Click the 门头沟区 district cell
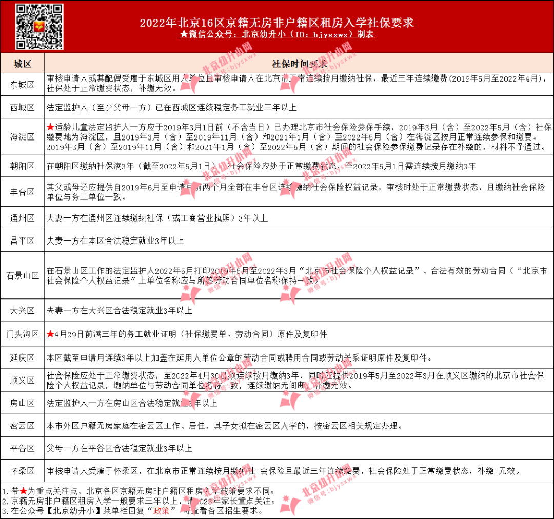The image size is (554, 519). 23,334
